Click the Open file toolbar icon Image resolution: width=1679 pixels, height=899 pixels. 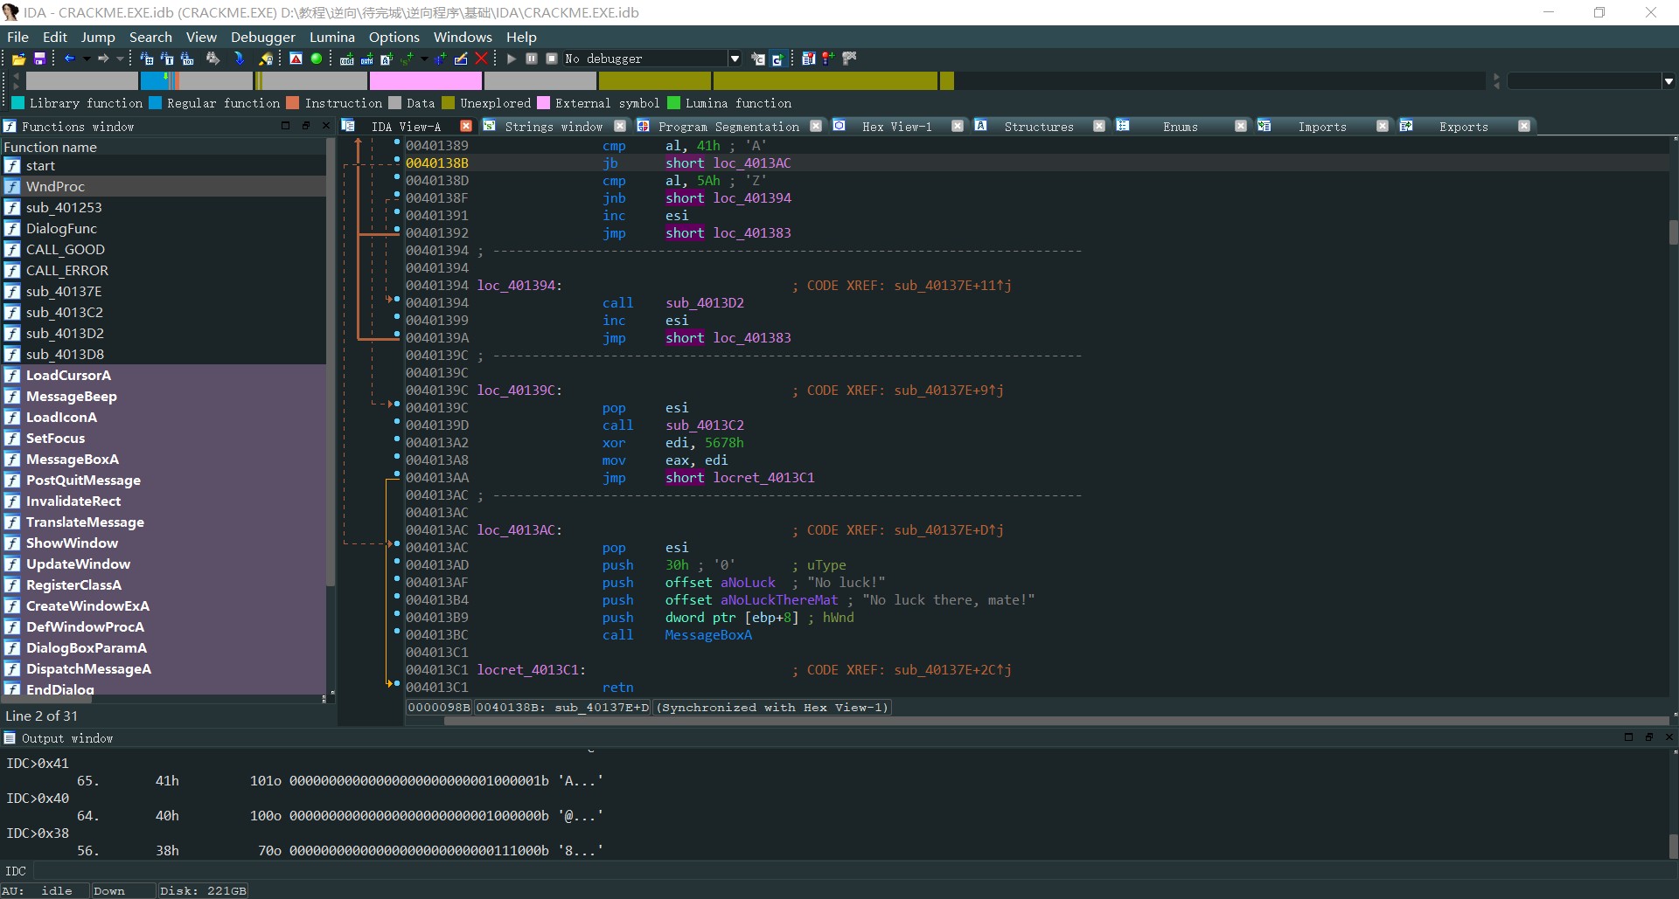tap(18, 59)
